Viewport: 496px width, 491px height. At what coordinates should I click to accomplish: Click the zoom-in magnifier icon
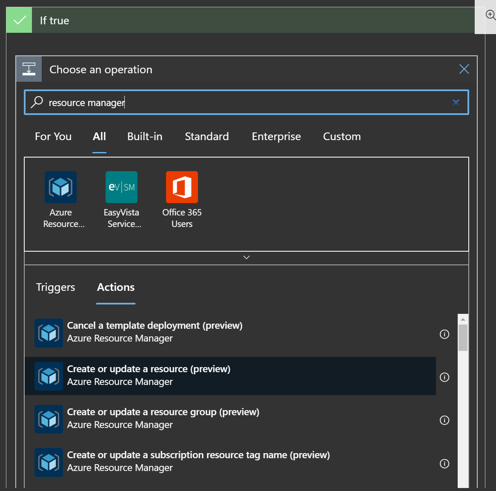click(x=490, y=15)
